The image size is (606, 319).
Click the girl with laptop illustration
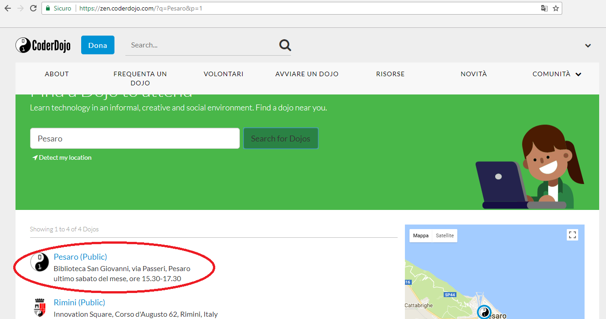click(x=530, y=167)
